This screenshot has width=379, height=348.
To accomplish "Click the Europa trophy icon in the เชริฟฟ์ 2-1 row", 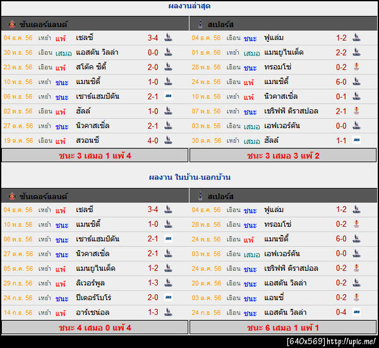I will (x=356, y=111).
